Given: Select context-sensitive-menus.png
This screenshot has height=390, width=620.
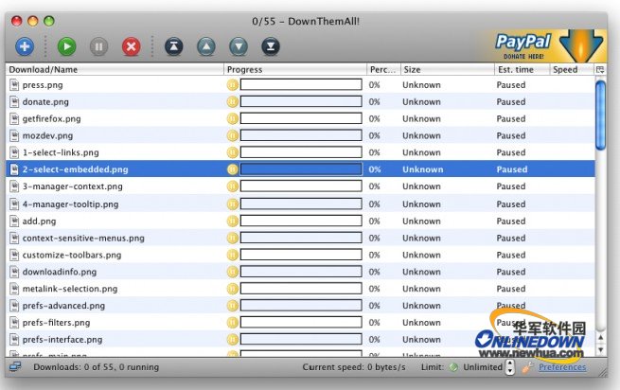Looking at the screenshot, I should pos(300,239).
